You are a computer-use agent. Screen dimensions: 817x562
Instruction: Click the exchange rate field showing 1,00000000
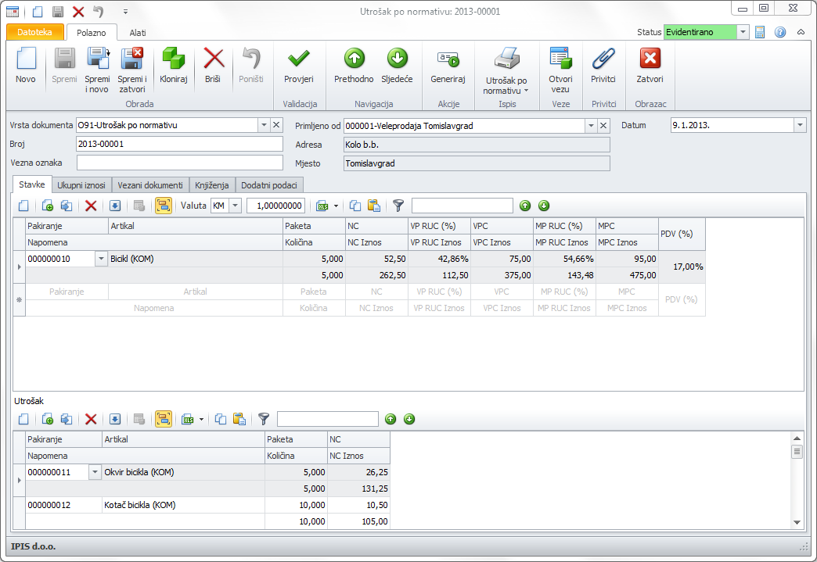(x=275, y=206)
